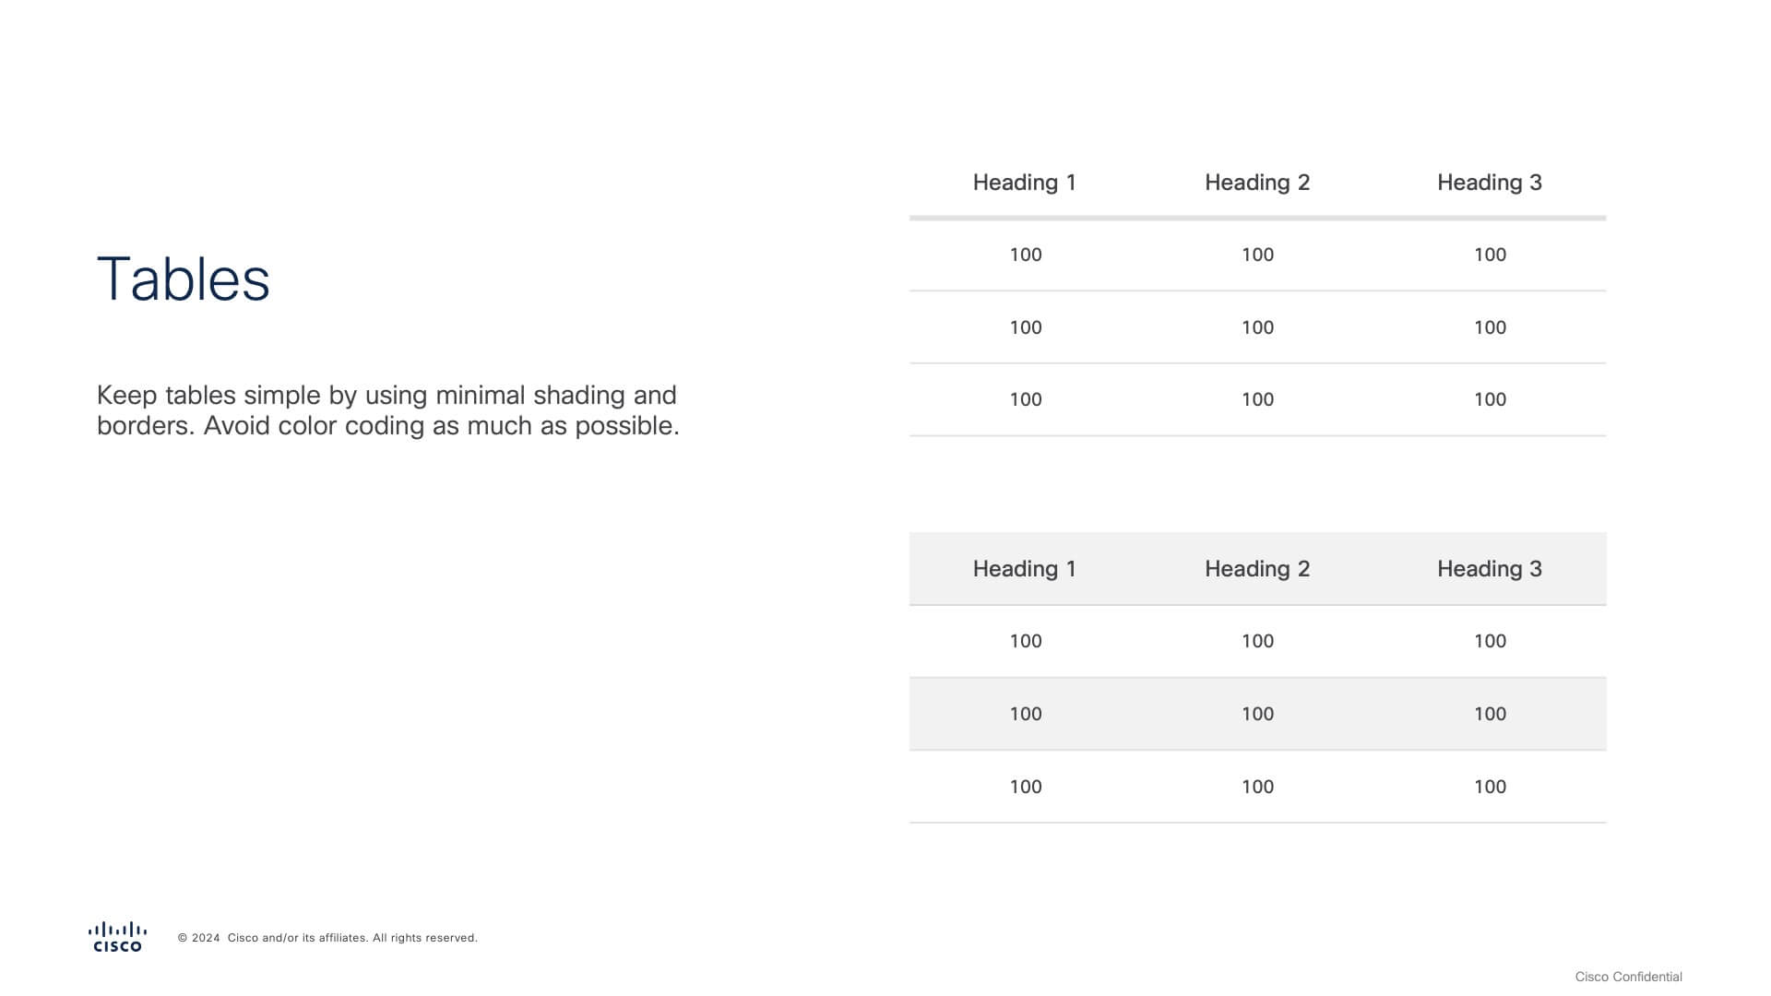Screen dimensions: 1771x996
Task: Click Heading 3 in the shaded table
Action: pyautogui.click(x=1490, y=568)
